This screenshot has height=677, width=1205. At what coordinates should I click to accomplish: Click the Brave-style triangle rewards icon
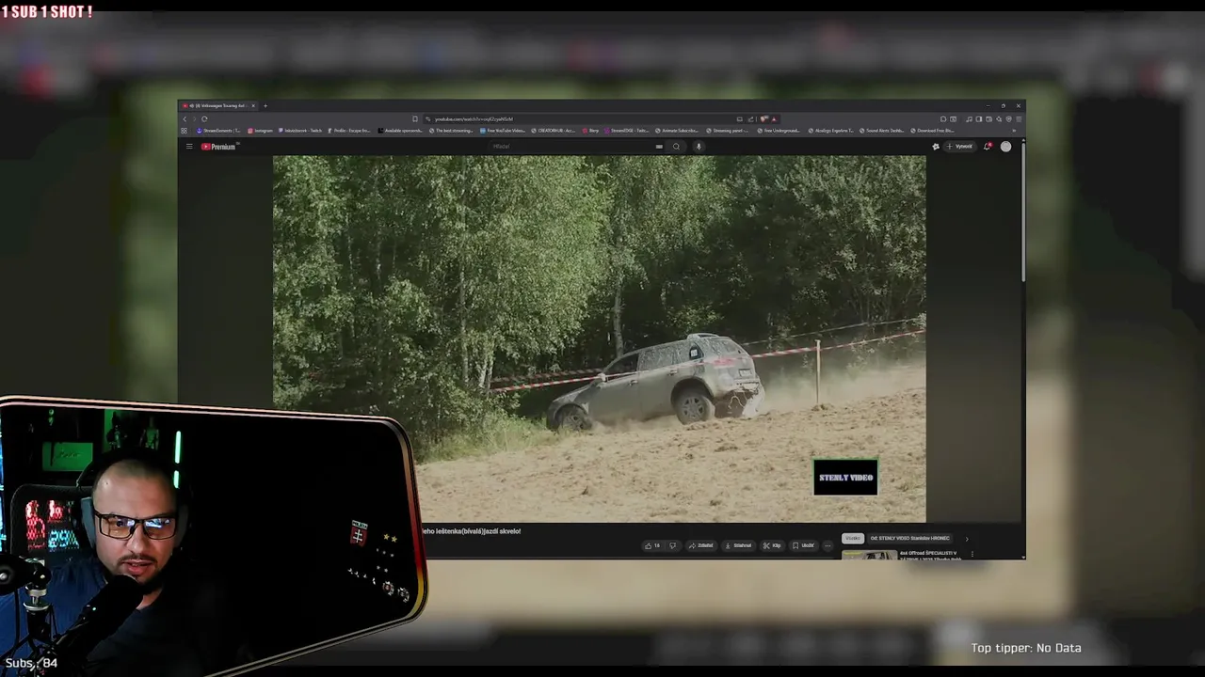coord(774,119)
